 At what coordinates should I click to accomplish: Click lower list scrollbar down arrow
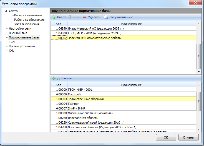tap(199, 129)
